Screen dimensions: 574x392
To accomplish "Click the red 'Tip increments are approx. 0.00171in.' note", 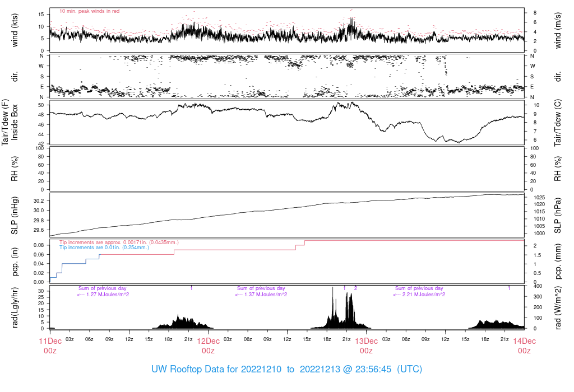I will [119, 242].
